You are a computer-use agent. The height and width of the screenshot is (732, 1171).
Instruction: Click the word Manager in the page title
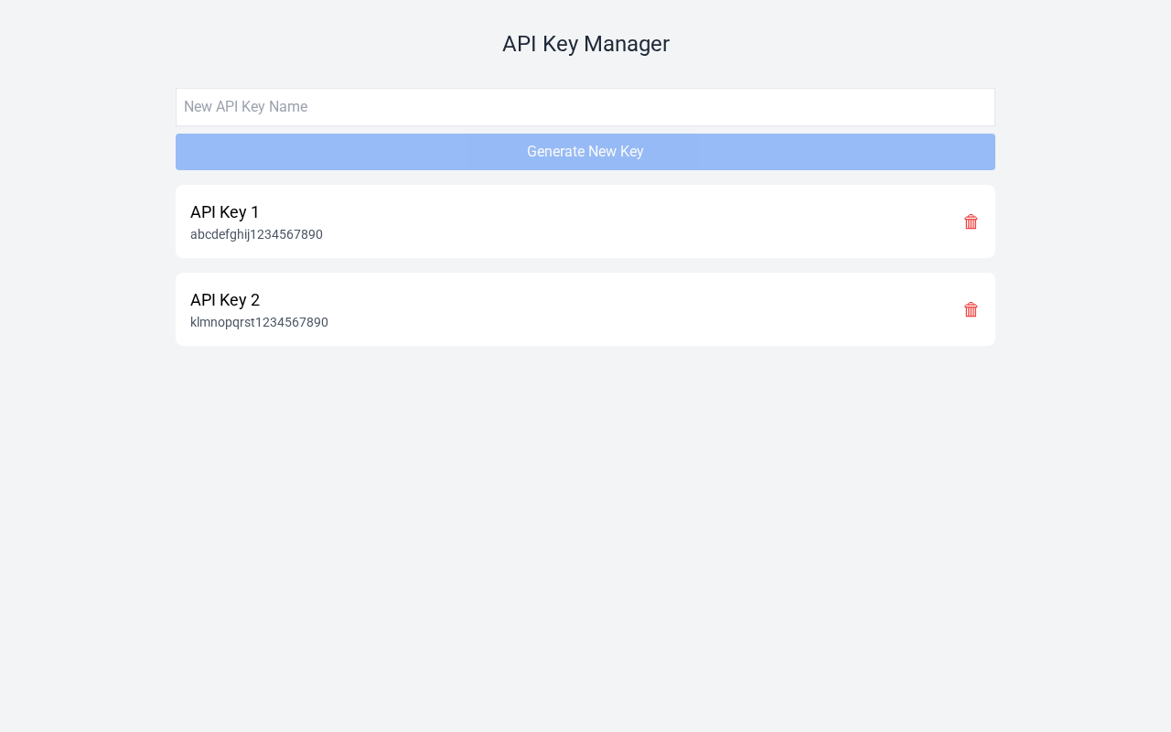627,44
